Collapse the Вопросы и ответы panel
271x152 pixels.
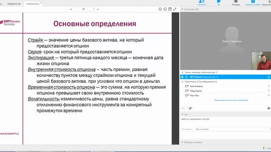(182, 142)
